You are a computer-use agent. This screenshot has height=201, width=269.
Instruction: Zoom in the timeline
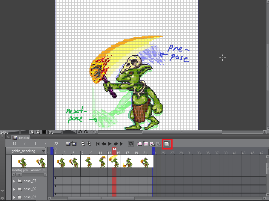click(89, 144)
